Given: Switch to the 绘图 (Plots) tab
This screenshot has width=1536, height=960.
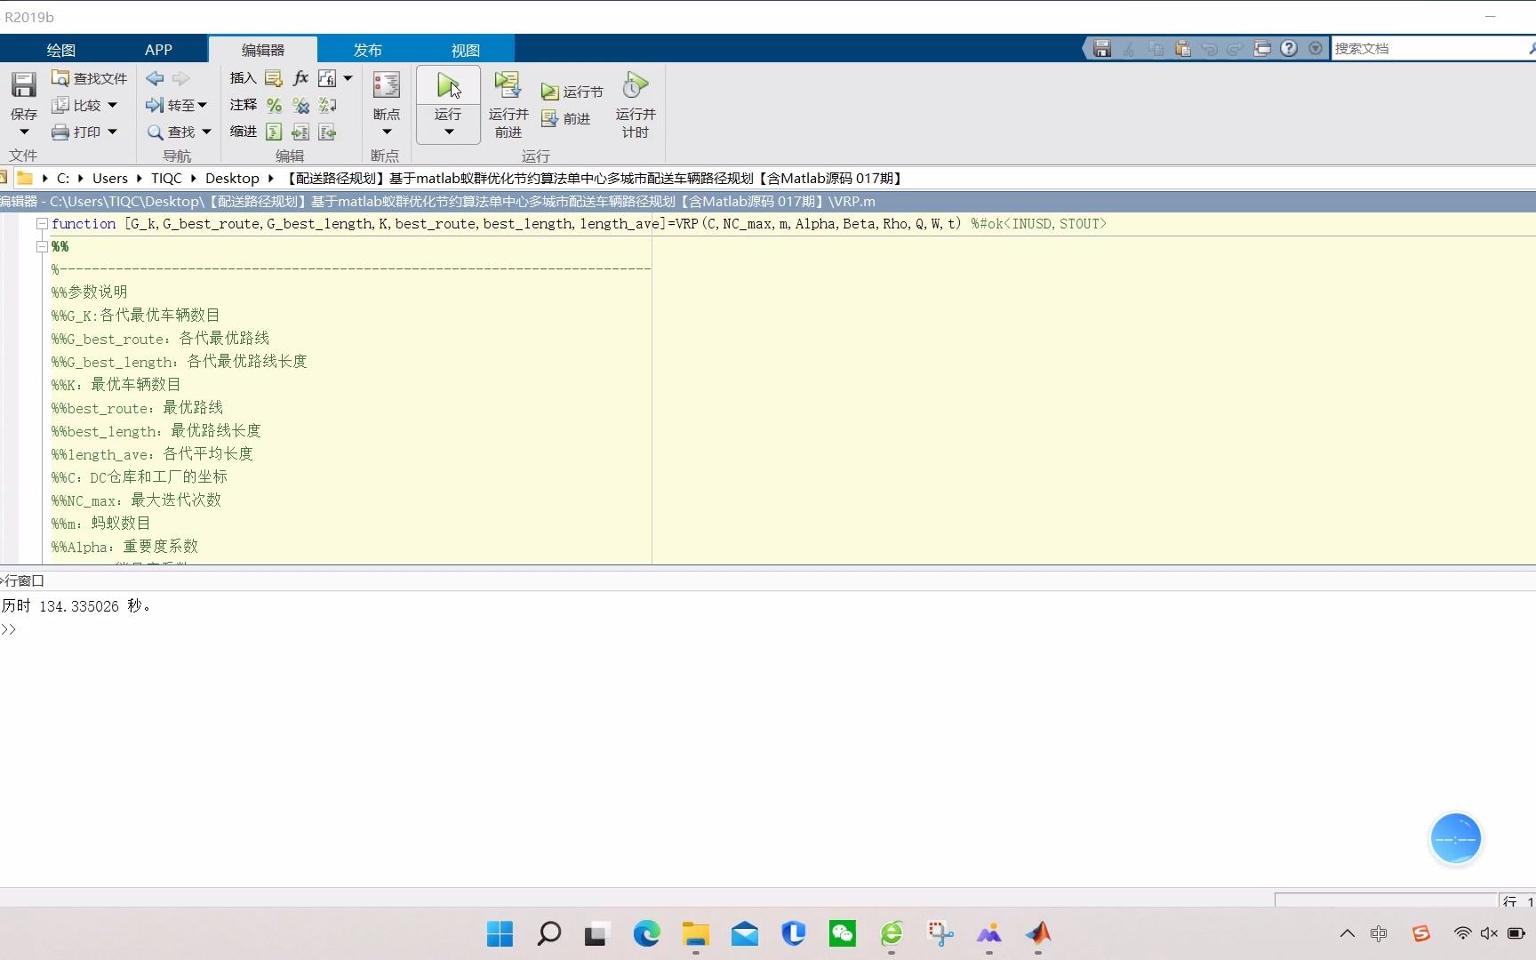Looking at the screenshot, I should (x=61, y=50).
